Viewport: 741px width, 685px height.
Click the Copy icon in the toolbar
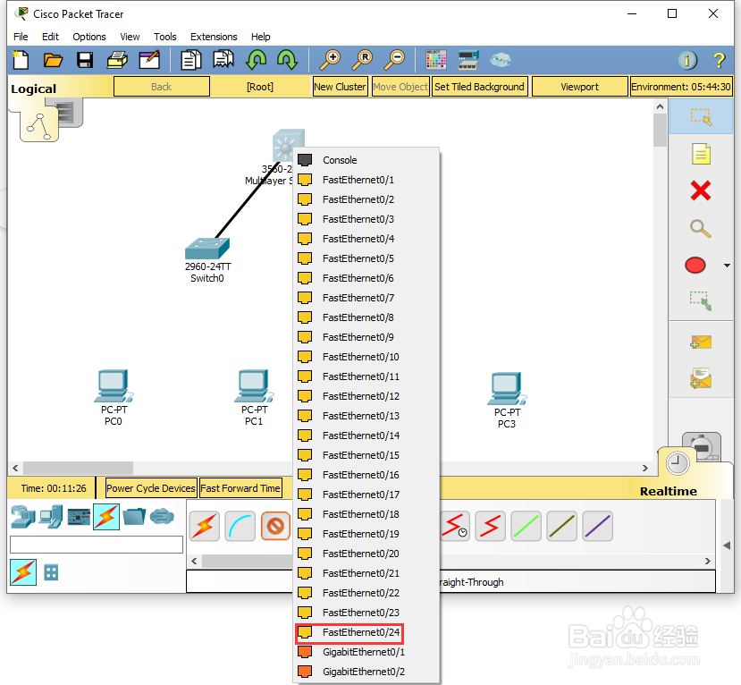(191, 60)
